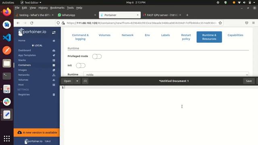
Task: Open the History menu
Action: (x=43, y=8)
